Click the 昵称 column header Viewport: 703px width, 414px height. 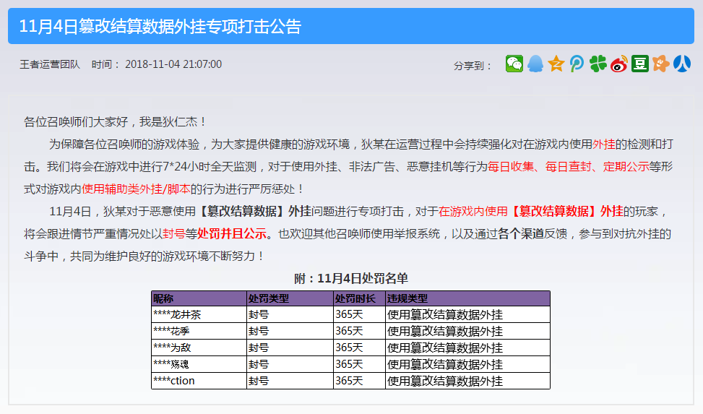point(199,298)
